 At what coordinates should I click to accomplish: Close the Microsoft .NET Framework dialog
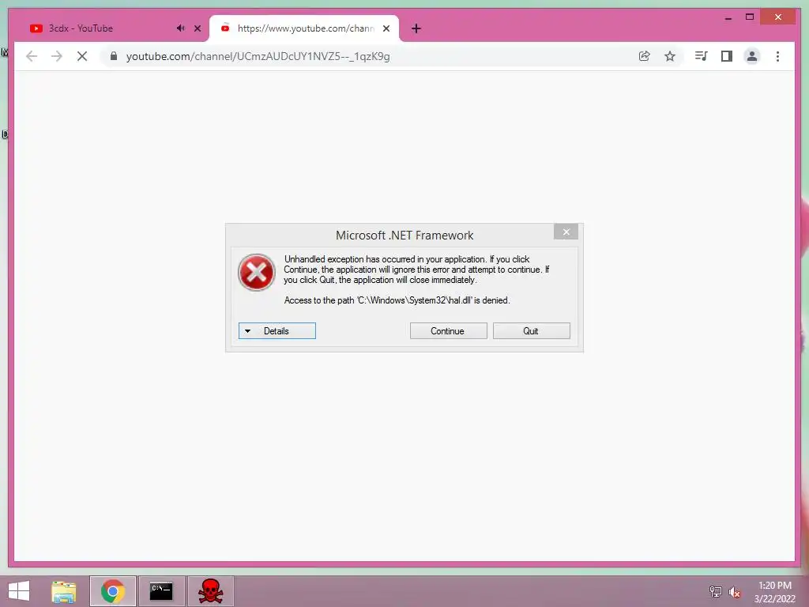(x=566, y=232)
